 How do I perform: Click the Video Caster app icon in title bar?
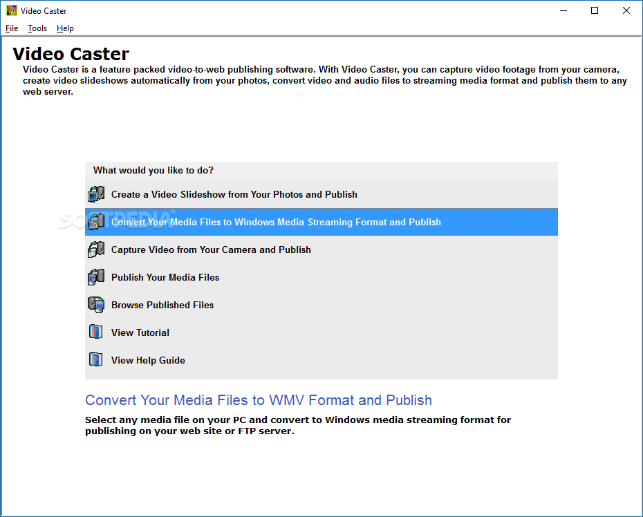pyautogui.click(x=12, y=10)
